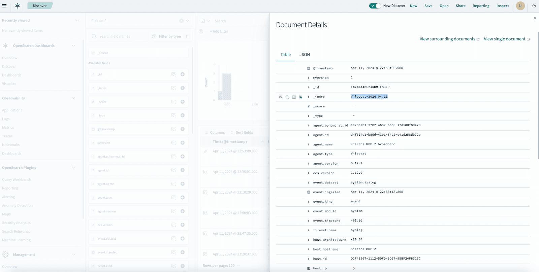Filter for _index field present icon
The height and width of the screenshot is (272, 539).
click(x=300, y=97)
